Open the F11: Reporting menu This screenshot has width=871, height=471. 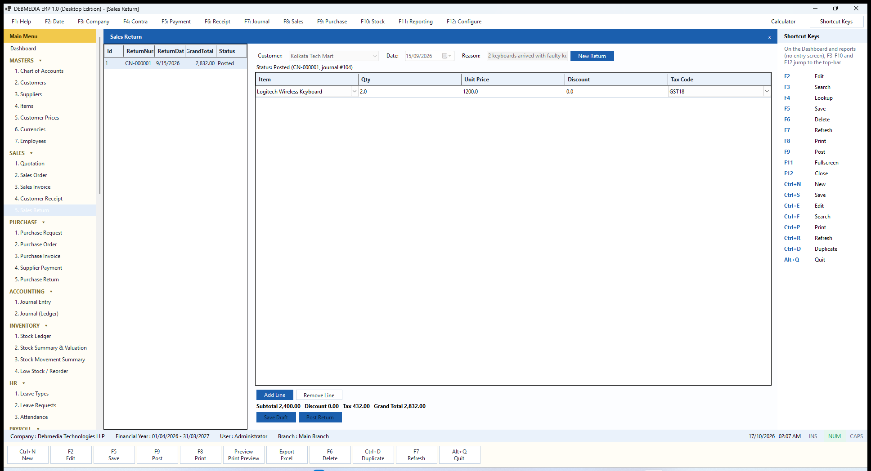pyautogui.click(x=416, y=22)
